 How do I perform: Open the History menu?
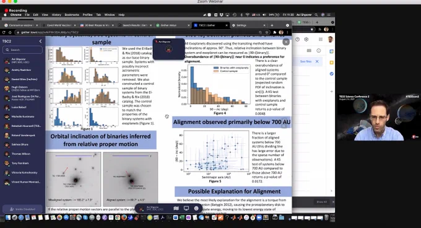[56, 15]
